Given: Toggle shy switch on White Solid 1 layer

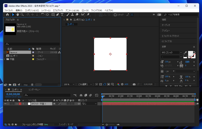Looking at the screenshot, I should [x=54, y=104].
